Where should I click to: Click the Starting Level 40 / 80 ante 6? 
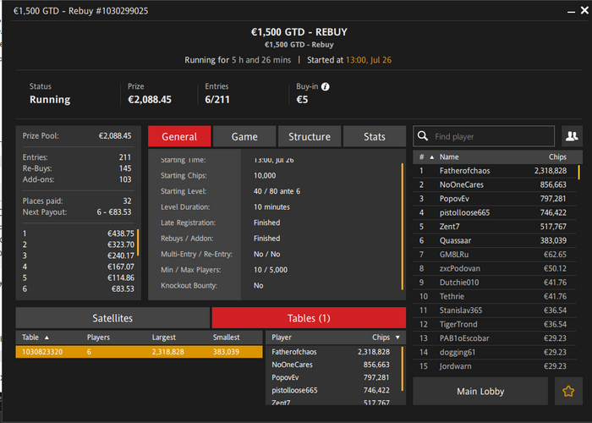[x=277, y=191]
